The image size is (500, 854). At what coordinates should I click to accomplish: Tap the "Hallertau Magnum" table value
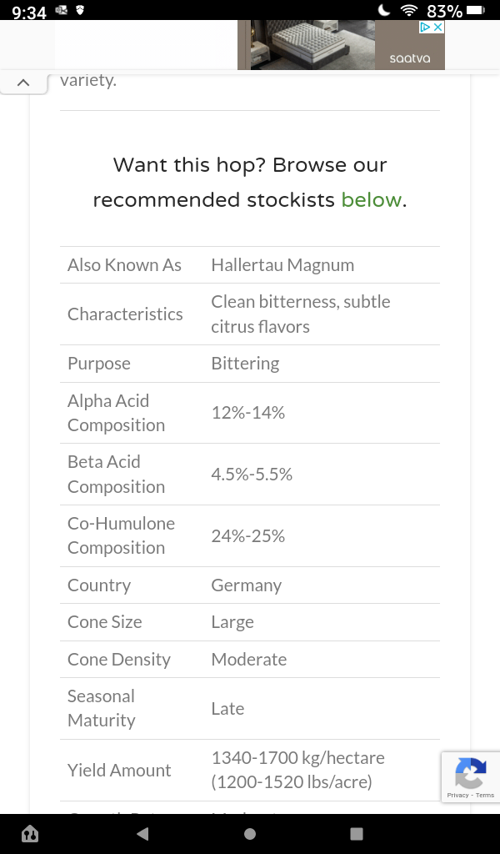pyautogui.click(x=282, y=265)
